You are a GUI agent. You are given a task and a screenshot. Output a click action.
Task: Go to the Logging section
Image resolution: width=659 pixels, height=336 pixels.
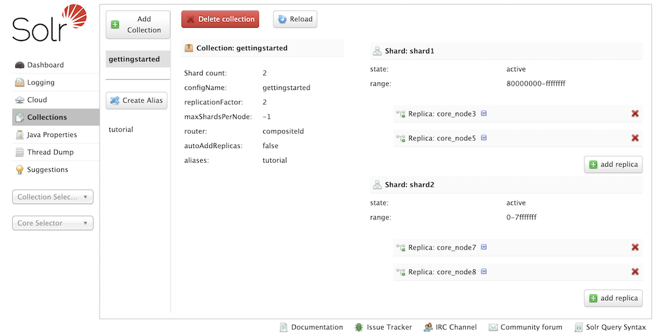[41, 82]
